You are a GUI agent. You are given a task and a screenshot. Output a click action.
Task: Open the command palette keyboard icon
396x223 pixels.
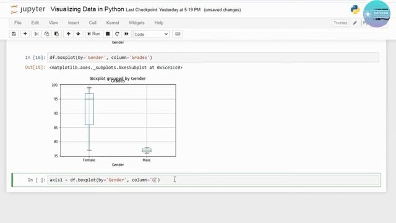click(178, 34)
